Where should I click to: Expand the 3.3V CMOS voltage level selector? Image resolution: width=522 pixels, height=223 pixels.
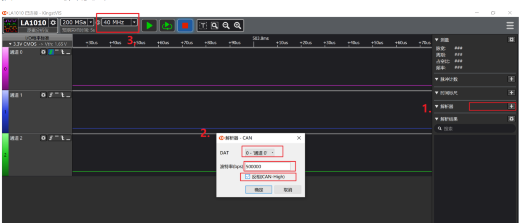[x=37, y=44]
